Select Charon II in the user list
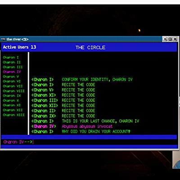Screen dimensions: 180x180 12,62
